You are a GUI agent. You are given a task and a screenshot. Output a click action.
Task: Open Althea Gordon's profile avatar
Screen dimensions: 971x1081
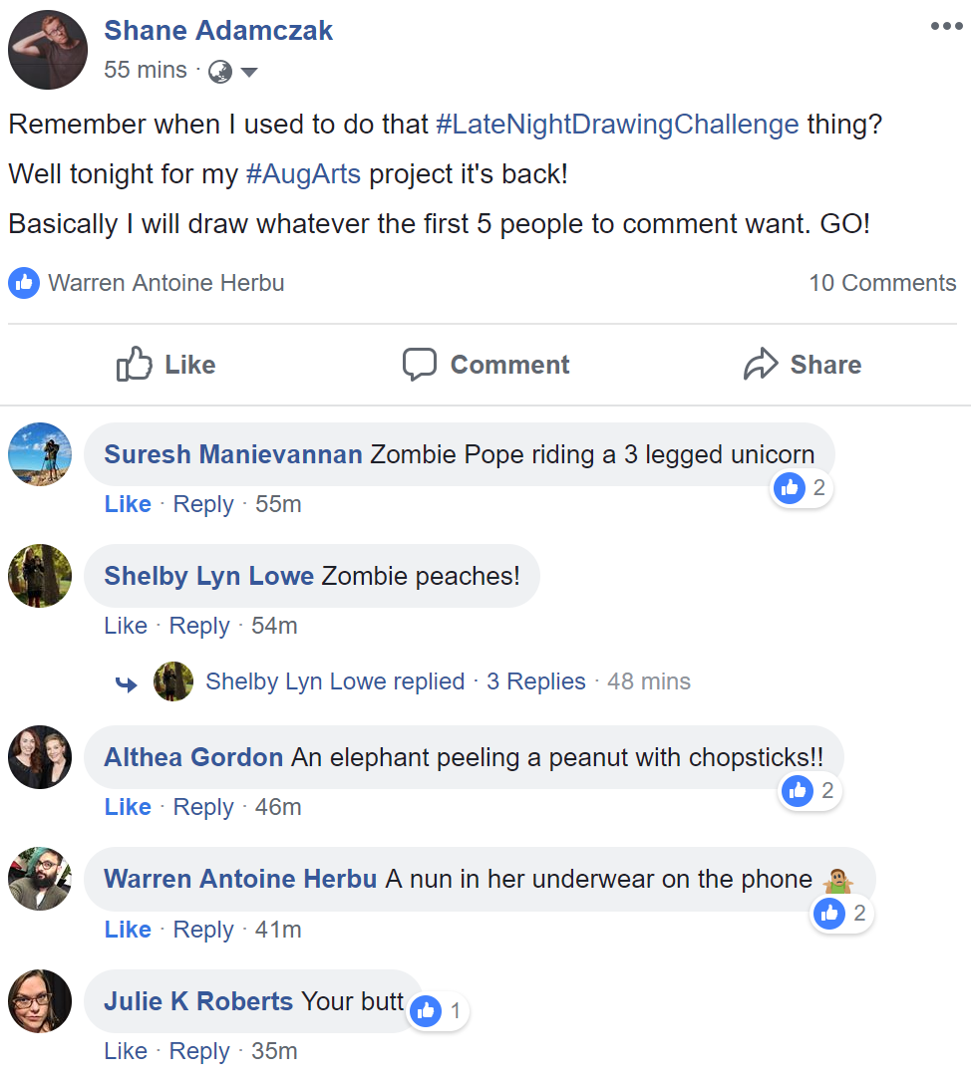[40, 757]
